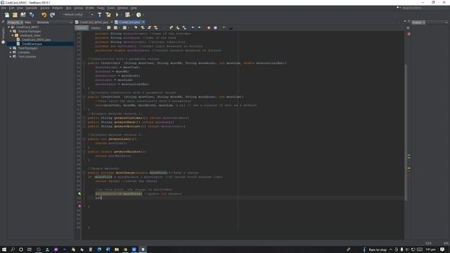
Task: Click the Find Selection icon in editor toolbar
Action: click(x=136, y=28)
